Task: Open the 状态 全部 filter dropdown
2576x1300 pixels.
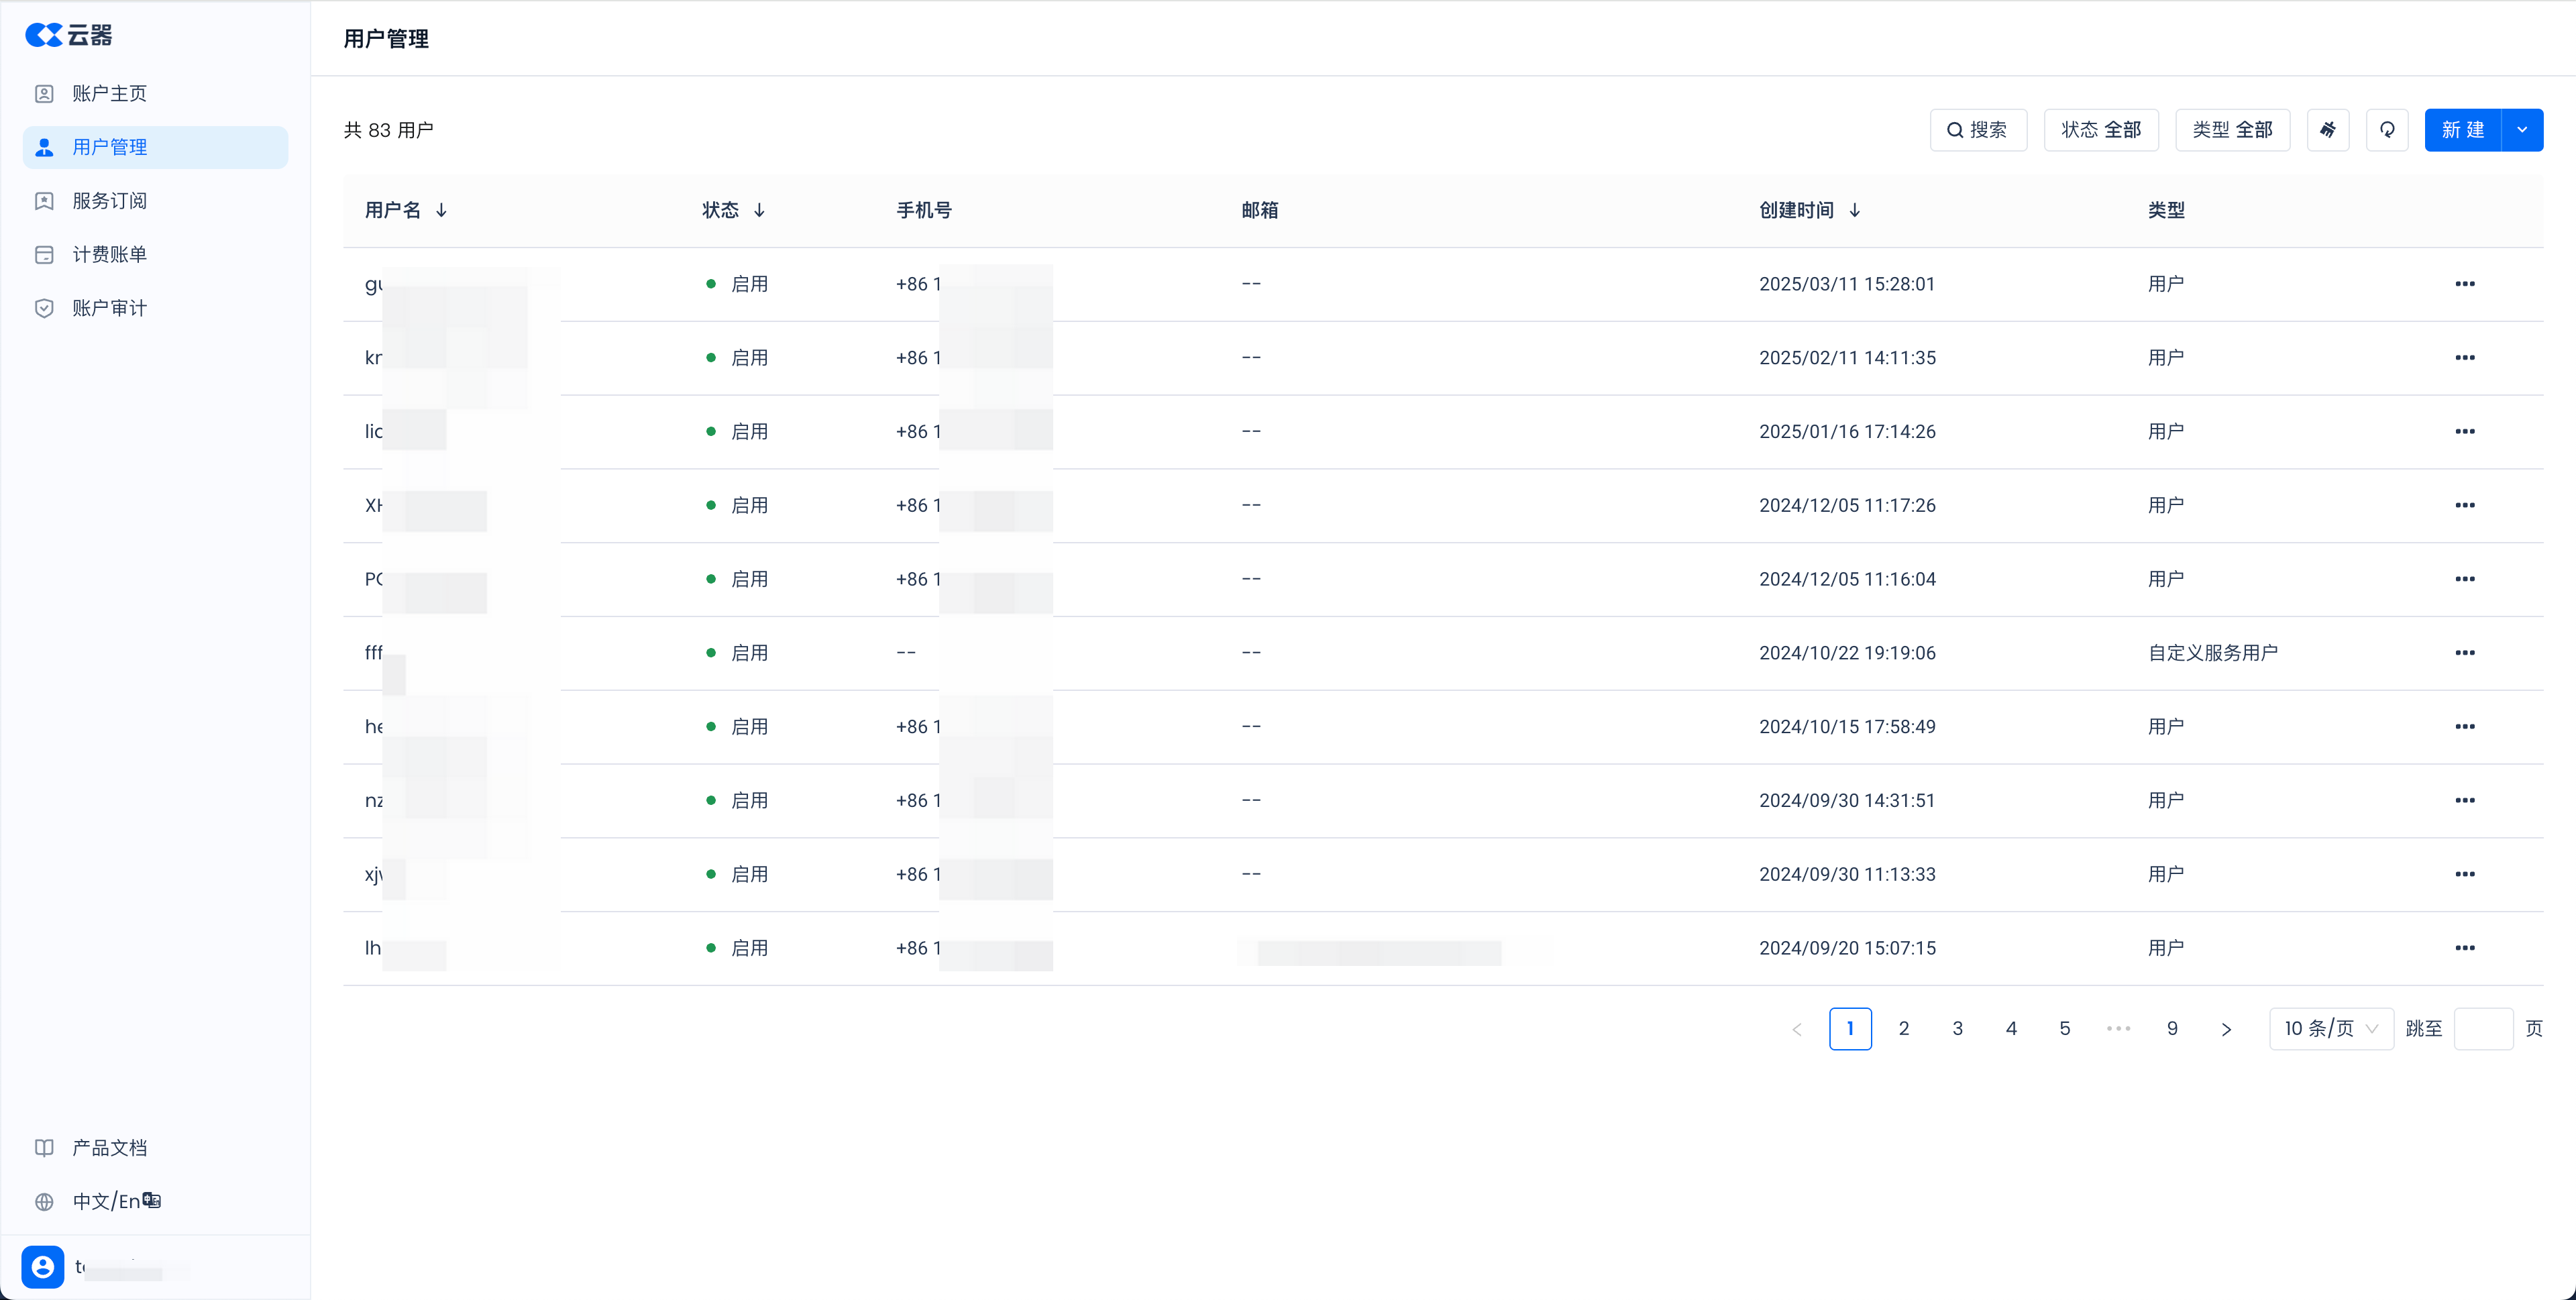Action: tap(2101, 130)
